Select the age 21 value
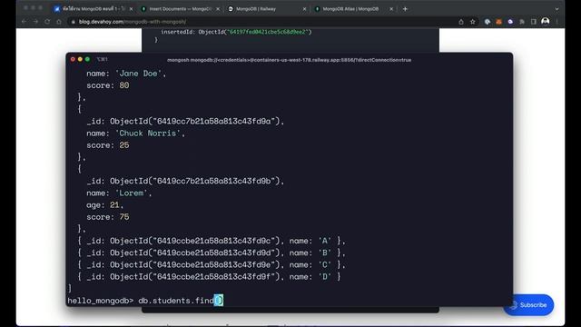581x327 pixels. pos(114,204)
